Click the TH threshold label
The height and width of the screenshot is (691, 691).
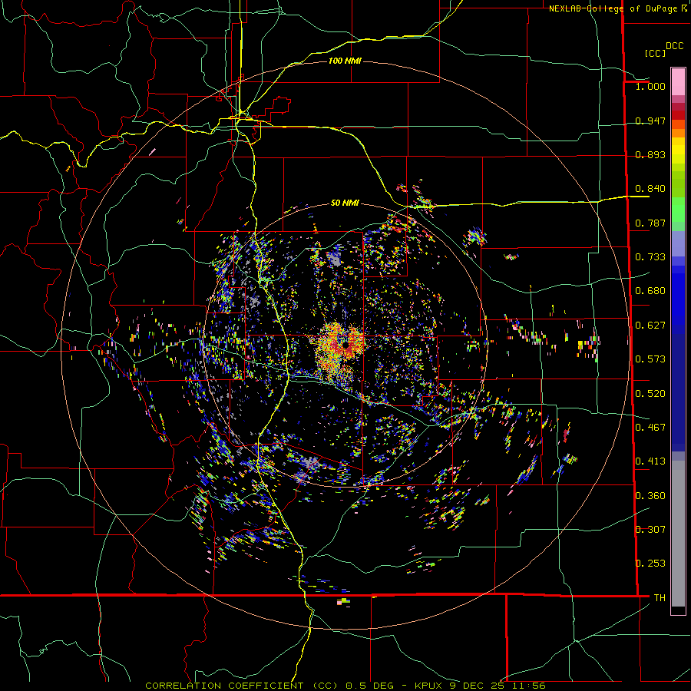660,598
